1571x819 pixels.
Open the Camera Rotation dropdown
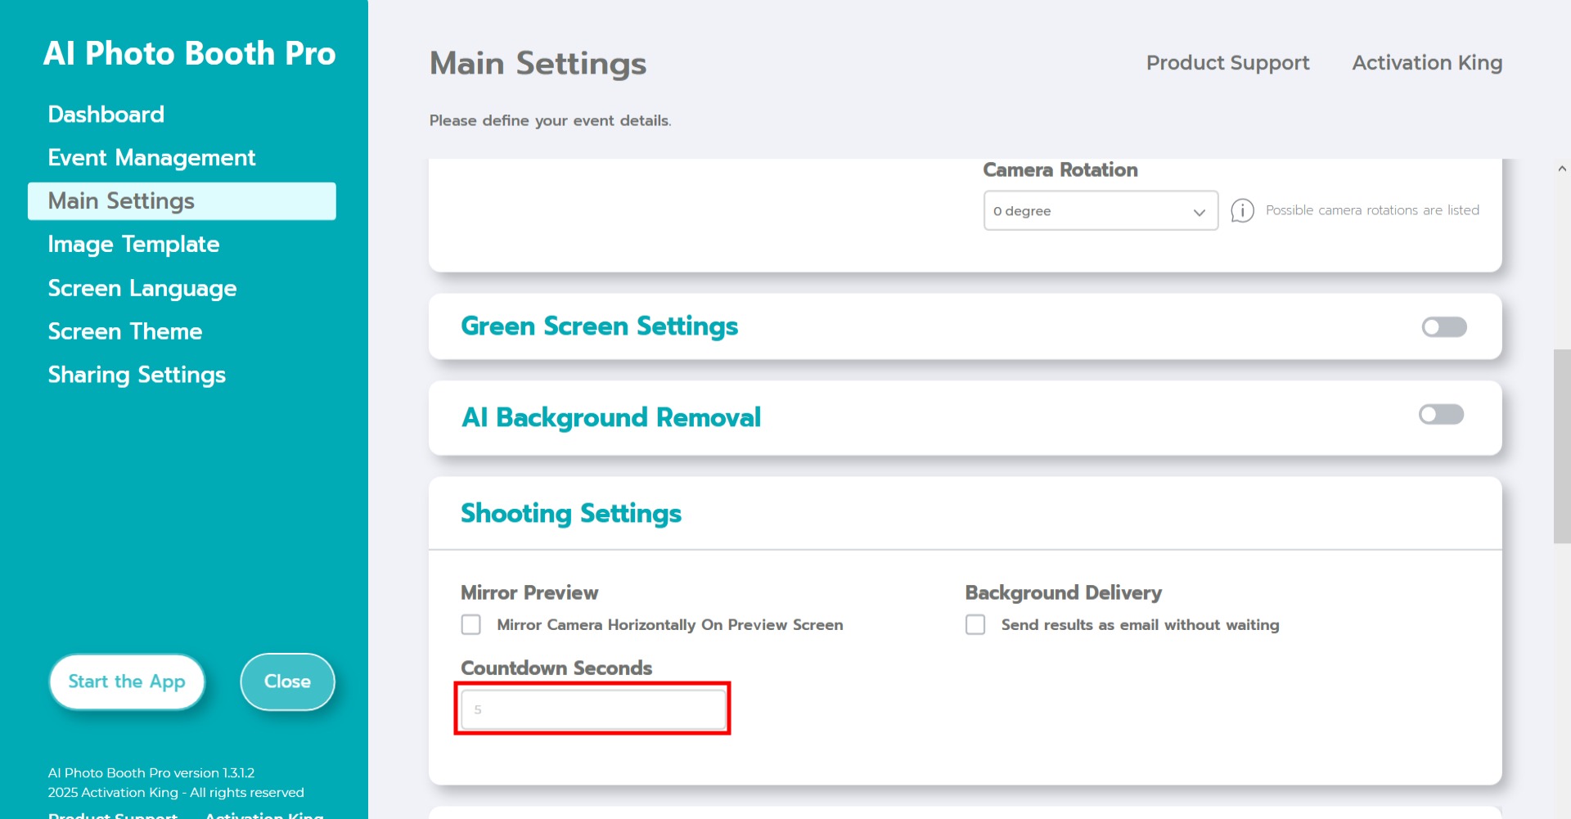coord(1100,211)
